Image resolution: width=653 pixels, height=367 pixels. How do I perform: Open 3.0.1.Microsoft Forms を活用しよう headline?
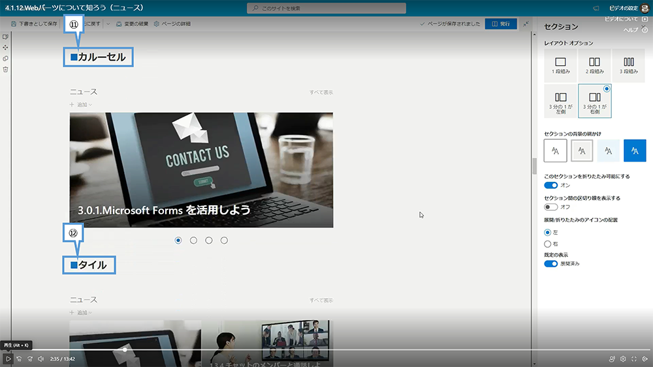[164, 210]
